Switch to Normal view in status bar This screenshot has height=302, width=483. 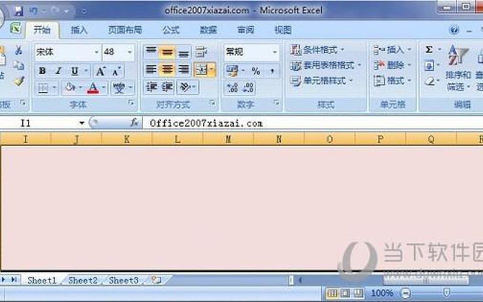click(331, 293)
